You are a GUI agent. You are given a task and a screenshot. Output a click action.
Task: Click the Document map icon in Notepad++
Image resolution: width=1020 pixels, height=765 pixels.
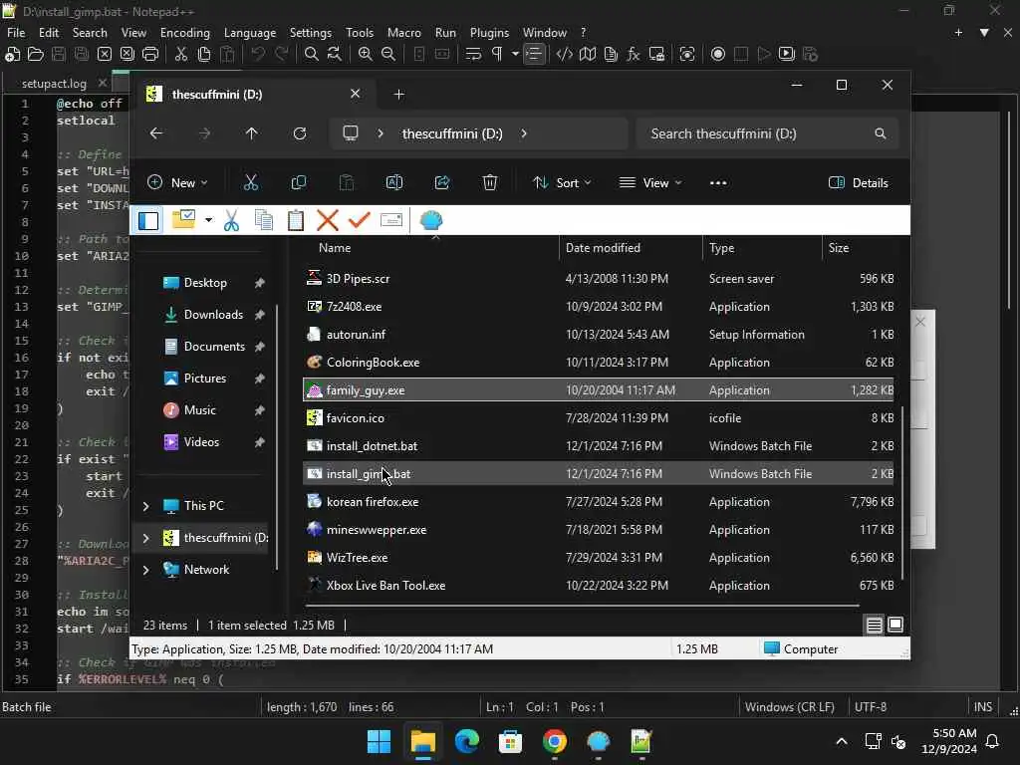pyautogui.click(x=588, y=54)
